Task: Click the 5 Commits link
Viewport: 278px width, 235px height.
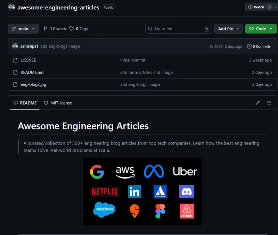Action: [261, 46]
